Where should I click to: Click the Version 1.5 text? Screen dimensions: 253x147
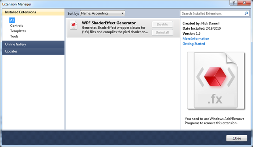tap(191, 33)
